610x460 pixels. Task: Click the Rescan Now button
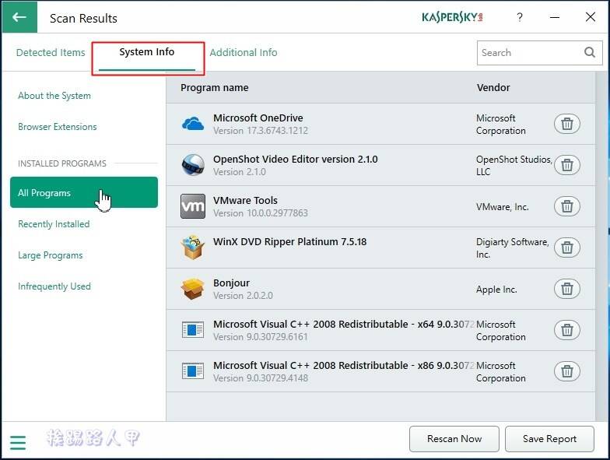pos(454,439)
